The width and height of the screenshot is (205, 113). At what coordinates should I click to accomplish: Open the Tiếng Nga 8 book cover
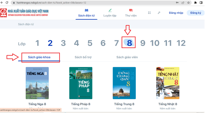click(x=37, y=83)
